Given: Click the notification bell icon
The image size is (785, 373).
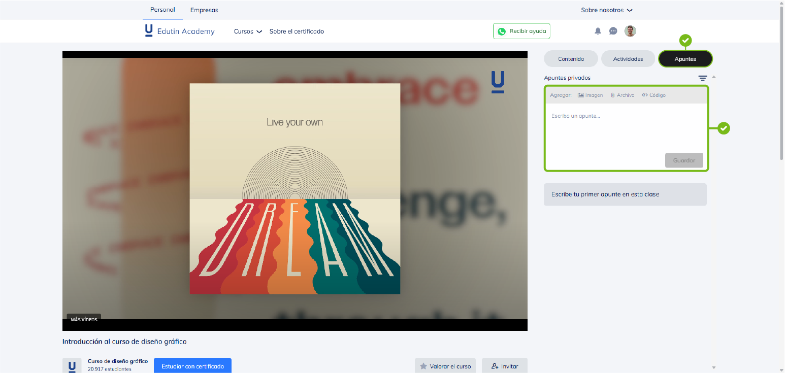Looking at the screenshot, I should (x=598, y=31).
